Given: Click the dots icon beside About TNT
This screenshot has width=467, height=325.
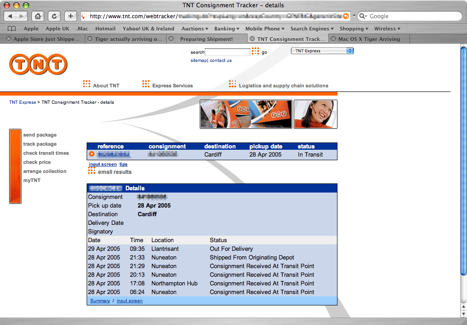Looking at the screenshot, I should [86, 84].
